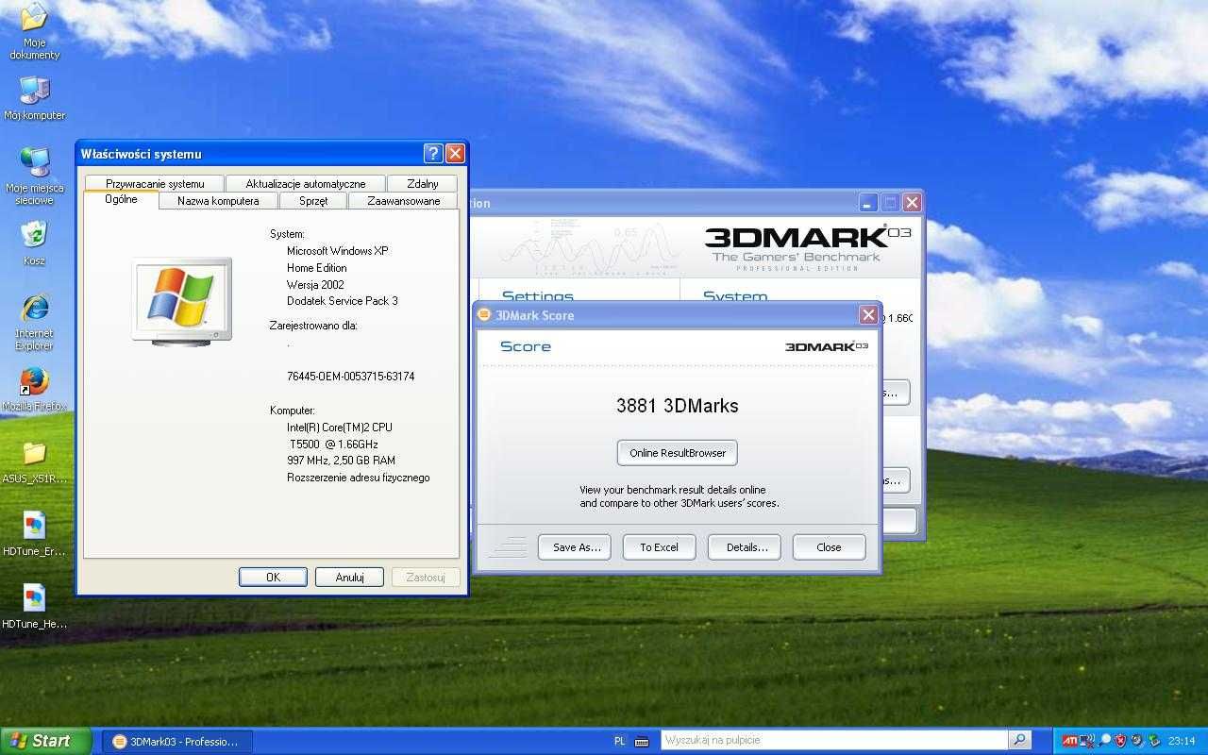
Task: Click the Home Edition text
Action: (317, 267)
